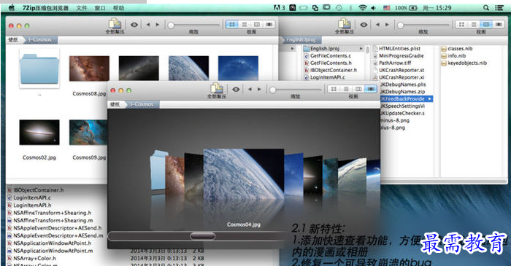Toggle Quick Look eye in right window
The image size is (511, 266).
tap(364, 25)
